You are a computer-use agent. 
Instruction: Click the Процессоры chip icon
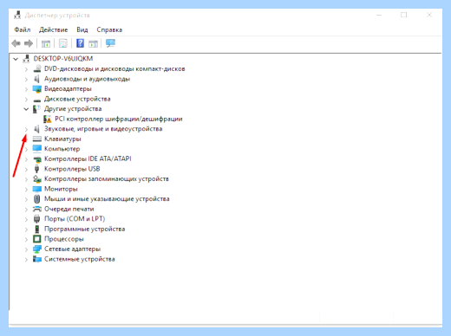[x=37, y=239]
